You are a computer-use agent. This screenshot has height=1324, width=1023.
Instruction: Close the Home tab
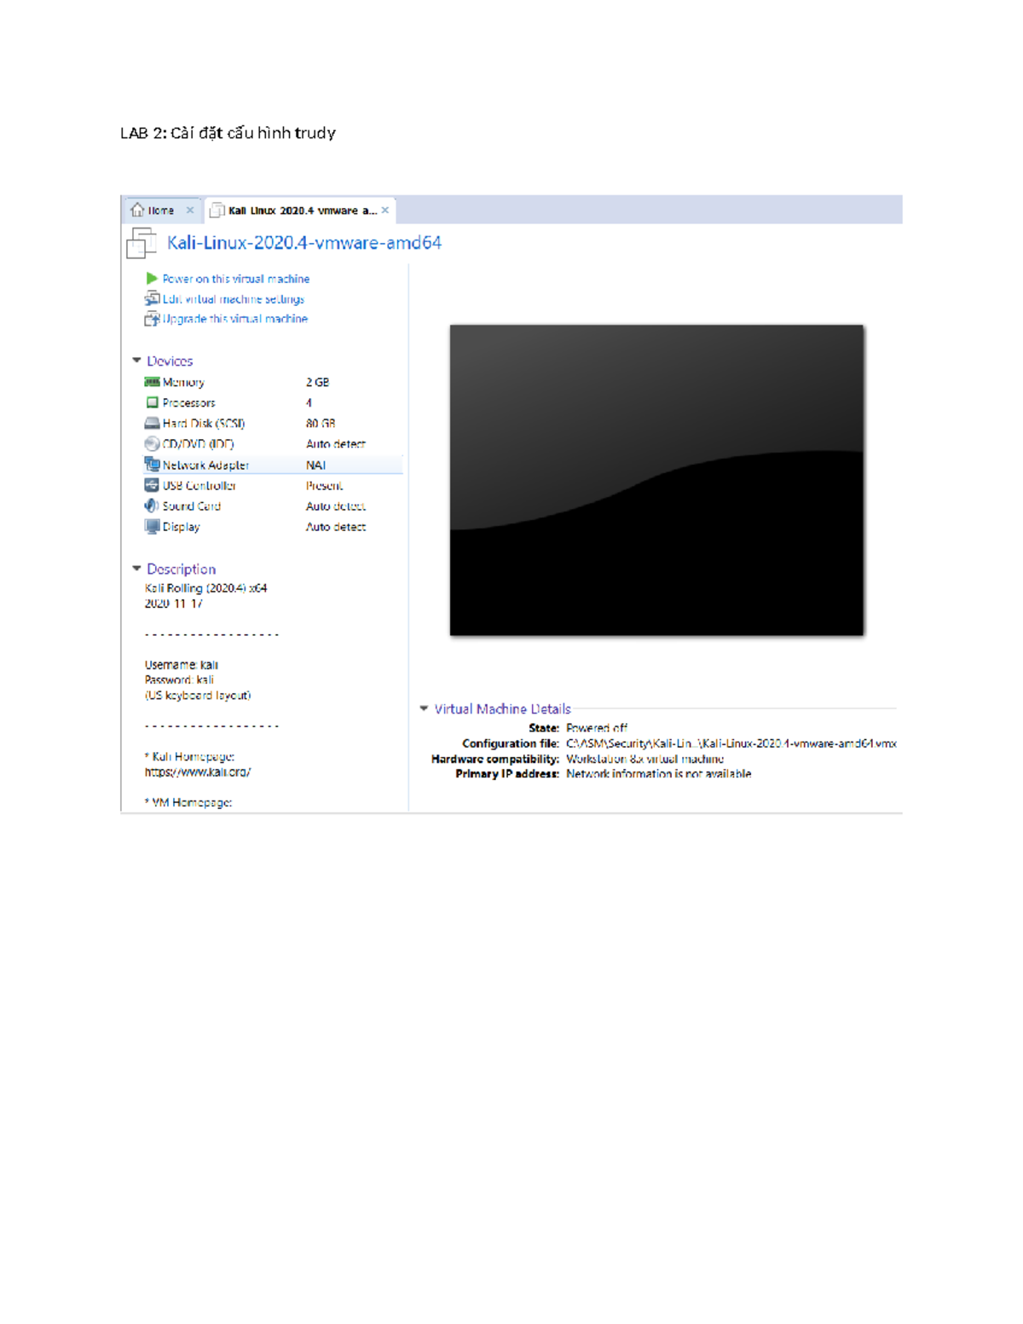pyautogui.click(x=190, y=211)
